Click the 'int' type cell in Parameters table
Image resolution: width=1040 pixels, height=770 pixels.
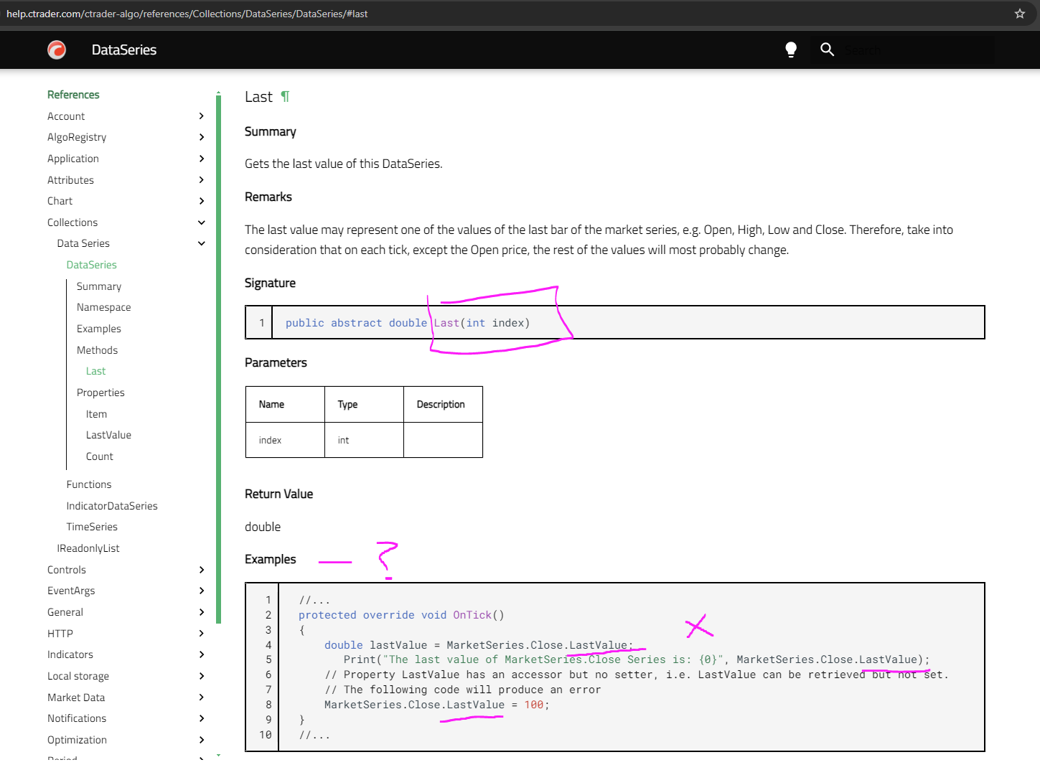[x=364, y=440]
